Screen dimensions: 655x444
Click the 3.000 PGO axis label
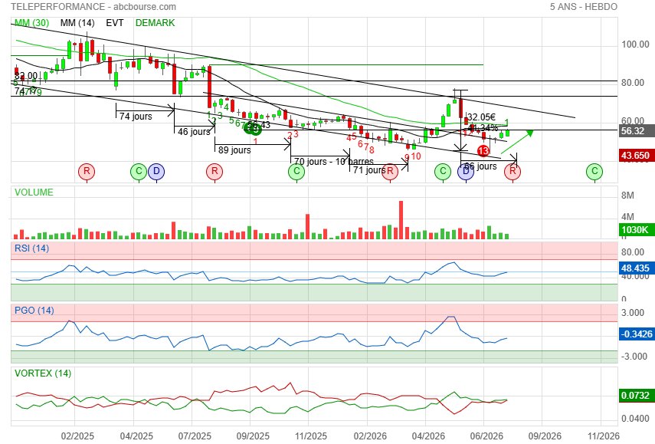tap(633, 313)
